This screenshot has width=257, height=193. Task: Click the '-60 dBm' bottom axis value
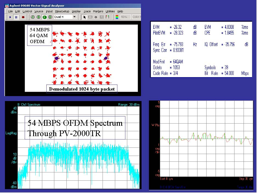(x=14, y=185)
